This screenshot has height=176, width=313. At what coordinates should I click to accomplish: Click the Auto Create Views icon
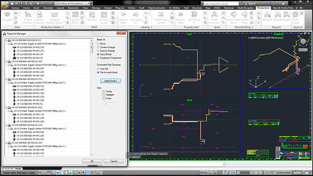(x=233, y=17)
